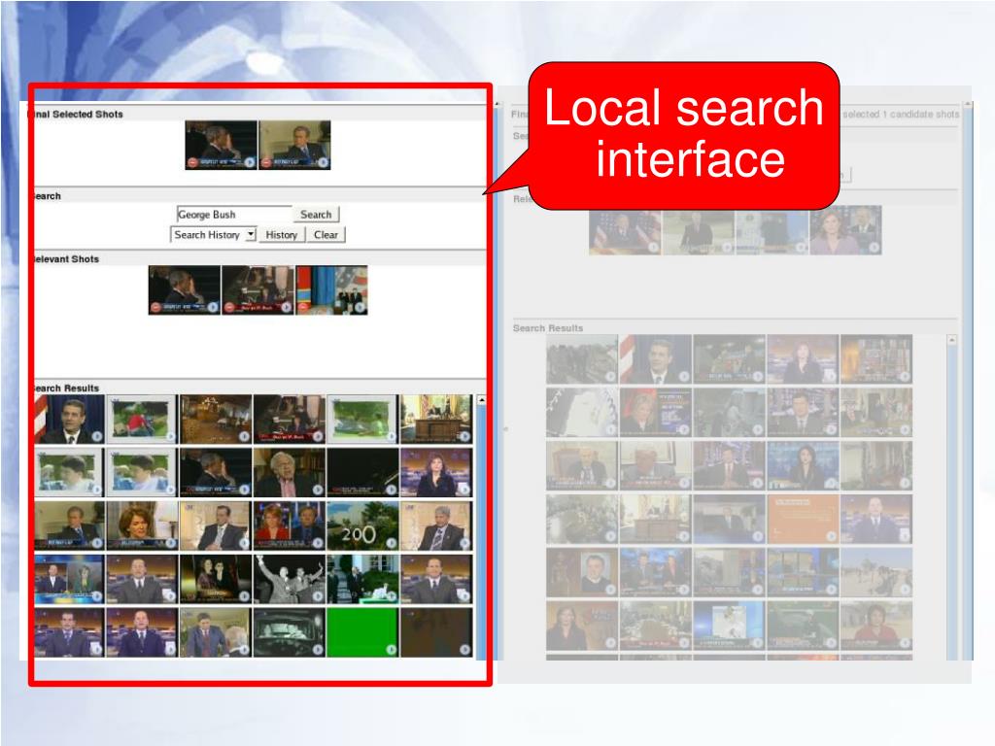Play the office-scene shot in Final Selected Shots
995x746 pixels.
pos(323,162)
